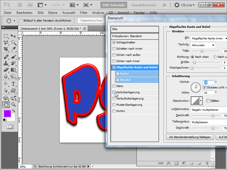Toggle Quick Mask mode
227x170 pixels.
(x=10, y=127)
